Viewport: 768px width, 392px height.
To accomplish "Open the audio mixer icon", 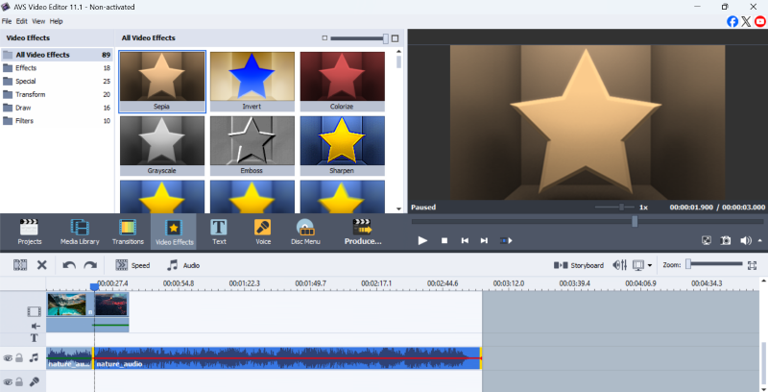I will (x=620, y=265).
